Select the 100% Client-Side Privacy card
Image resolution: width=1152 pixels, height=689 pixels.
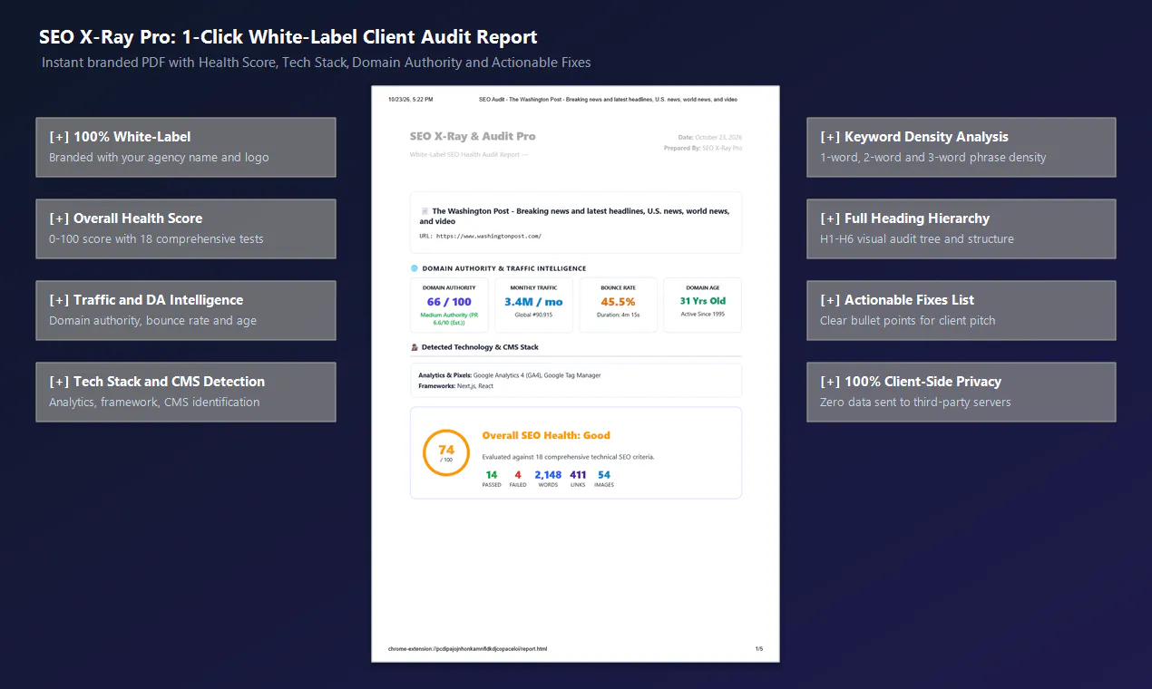click(x=962, y=392)
